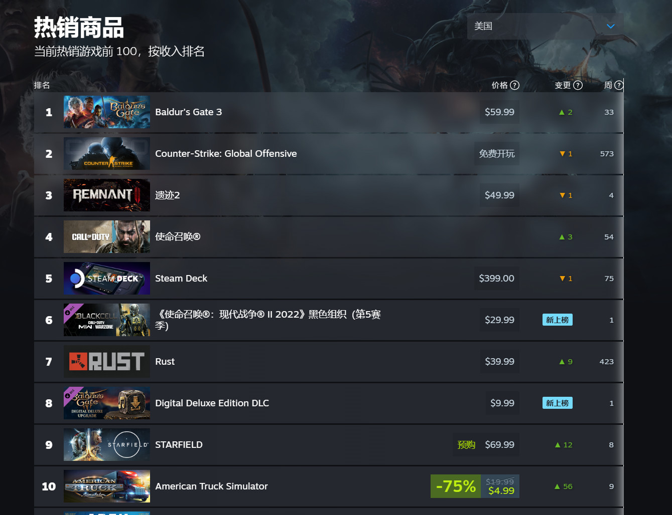672x515 pixels.
Task: Open the American Truck Simulator thumbnail
Action: [x=107, y=486]
